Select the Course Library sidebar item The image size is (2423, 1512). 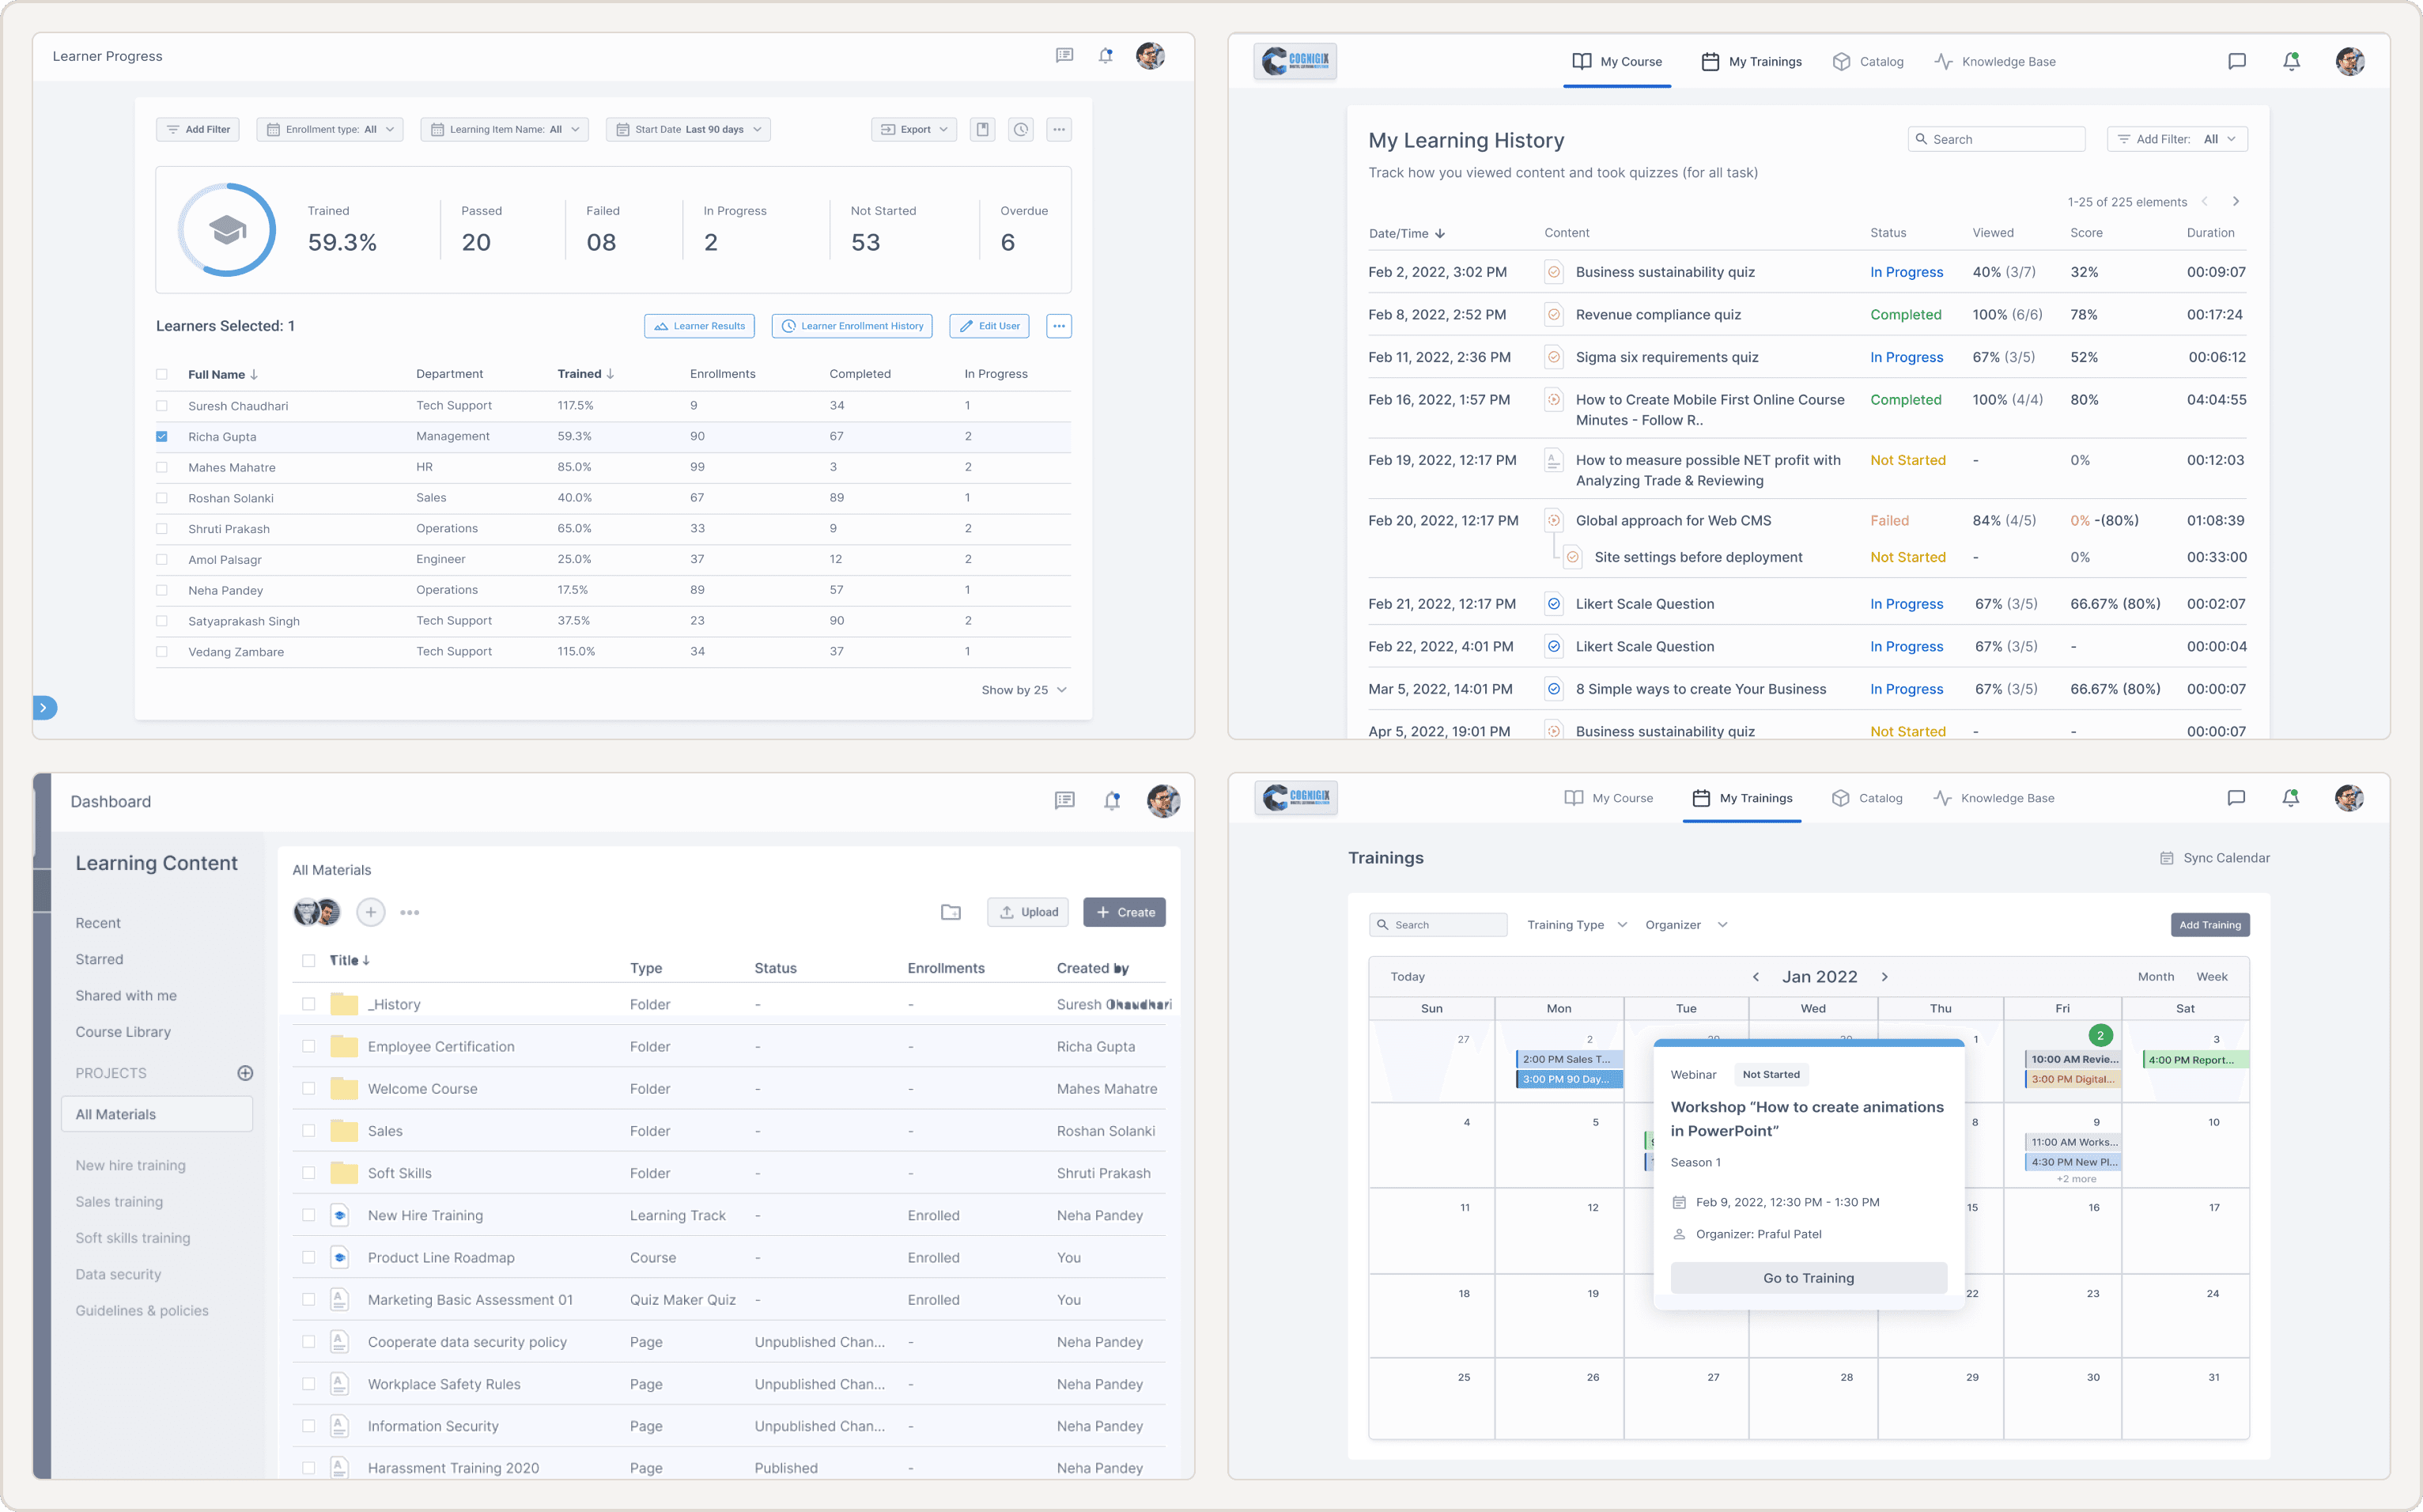tap(123, 1032)
